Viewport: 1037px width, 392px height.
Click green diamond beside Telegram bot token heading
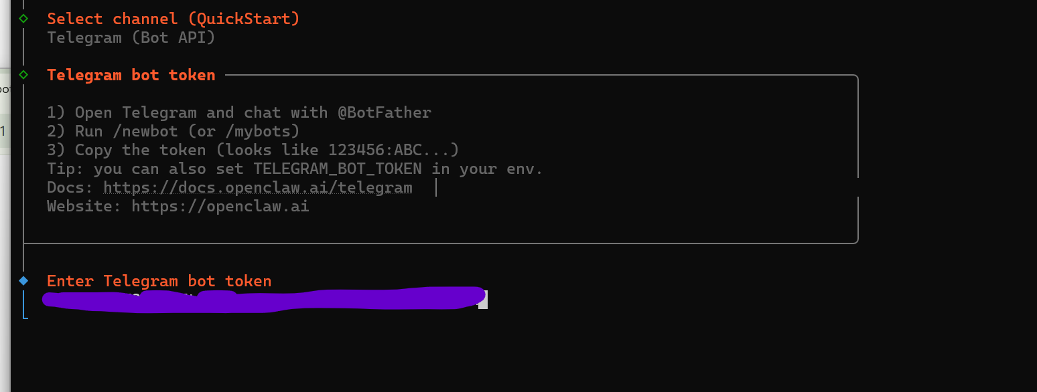(x=24, y=74)
